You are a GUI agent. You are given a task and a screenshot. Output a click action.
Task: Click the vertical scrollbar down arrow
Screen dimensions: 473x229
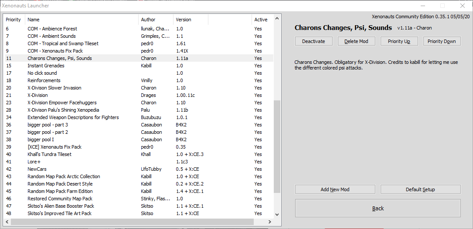click(x=277, y=215)
